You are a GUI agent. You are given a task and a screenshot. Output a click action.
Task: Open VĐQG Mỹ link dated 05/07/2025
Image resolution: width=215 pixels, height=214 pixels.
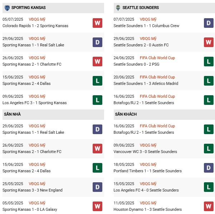tap(38, 19)
